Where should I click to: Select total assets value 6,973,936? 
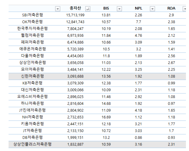[x=75, y=36]
